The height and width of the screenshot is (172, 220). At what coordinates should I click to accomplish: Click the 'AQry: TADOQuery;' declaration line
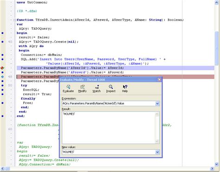pyautogui.click(x=35, y=29)
